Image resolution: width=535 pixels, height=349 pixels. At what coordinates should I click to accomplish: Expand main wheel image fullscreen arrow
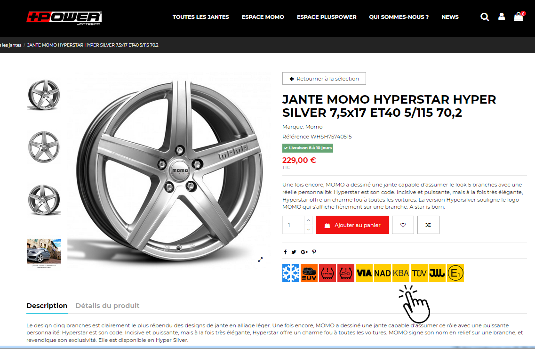(x=260, y=260)
